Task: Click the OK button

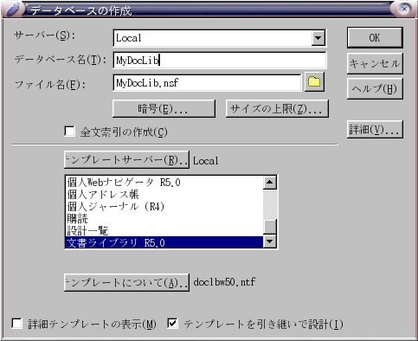Action: click(375, 38)
